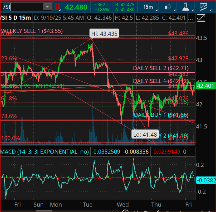Click the open value O: 42.346
The width and height of the screenshot is (216, 212).
click(99, 18)
